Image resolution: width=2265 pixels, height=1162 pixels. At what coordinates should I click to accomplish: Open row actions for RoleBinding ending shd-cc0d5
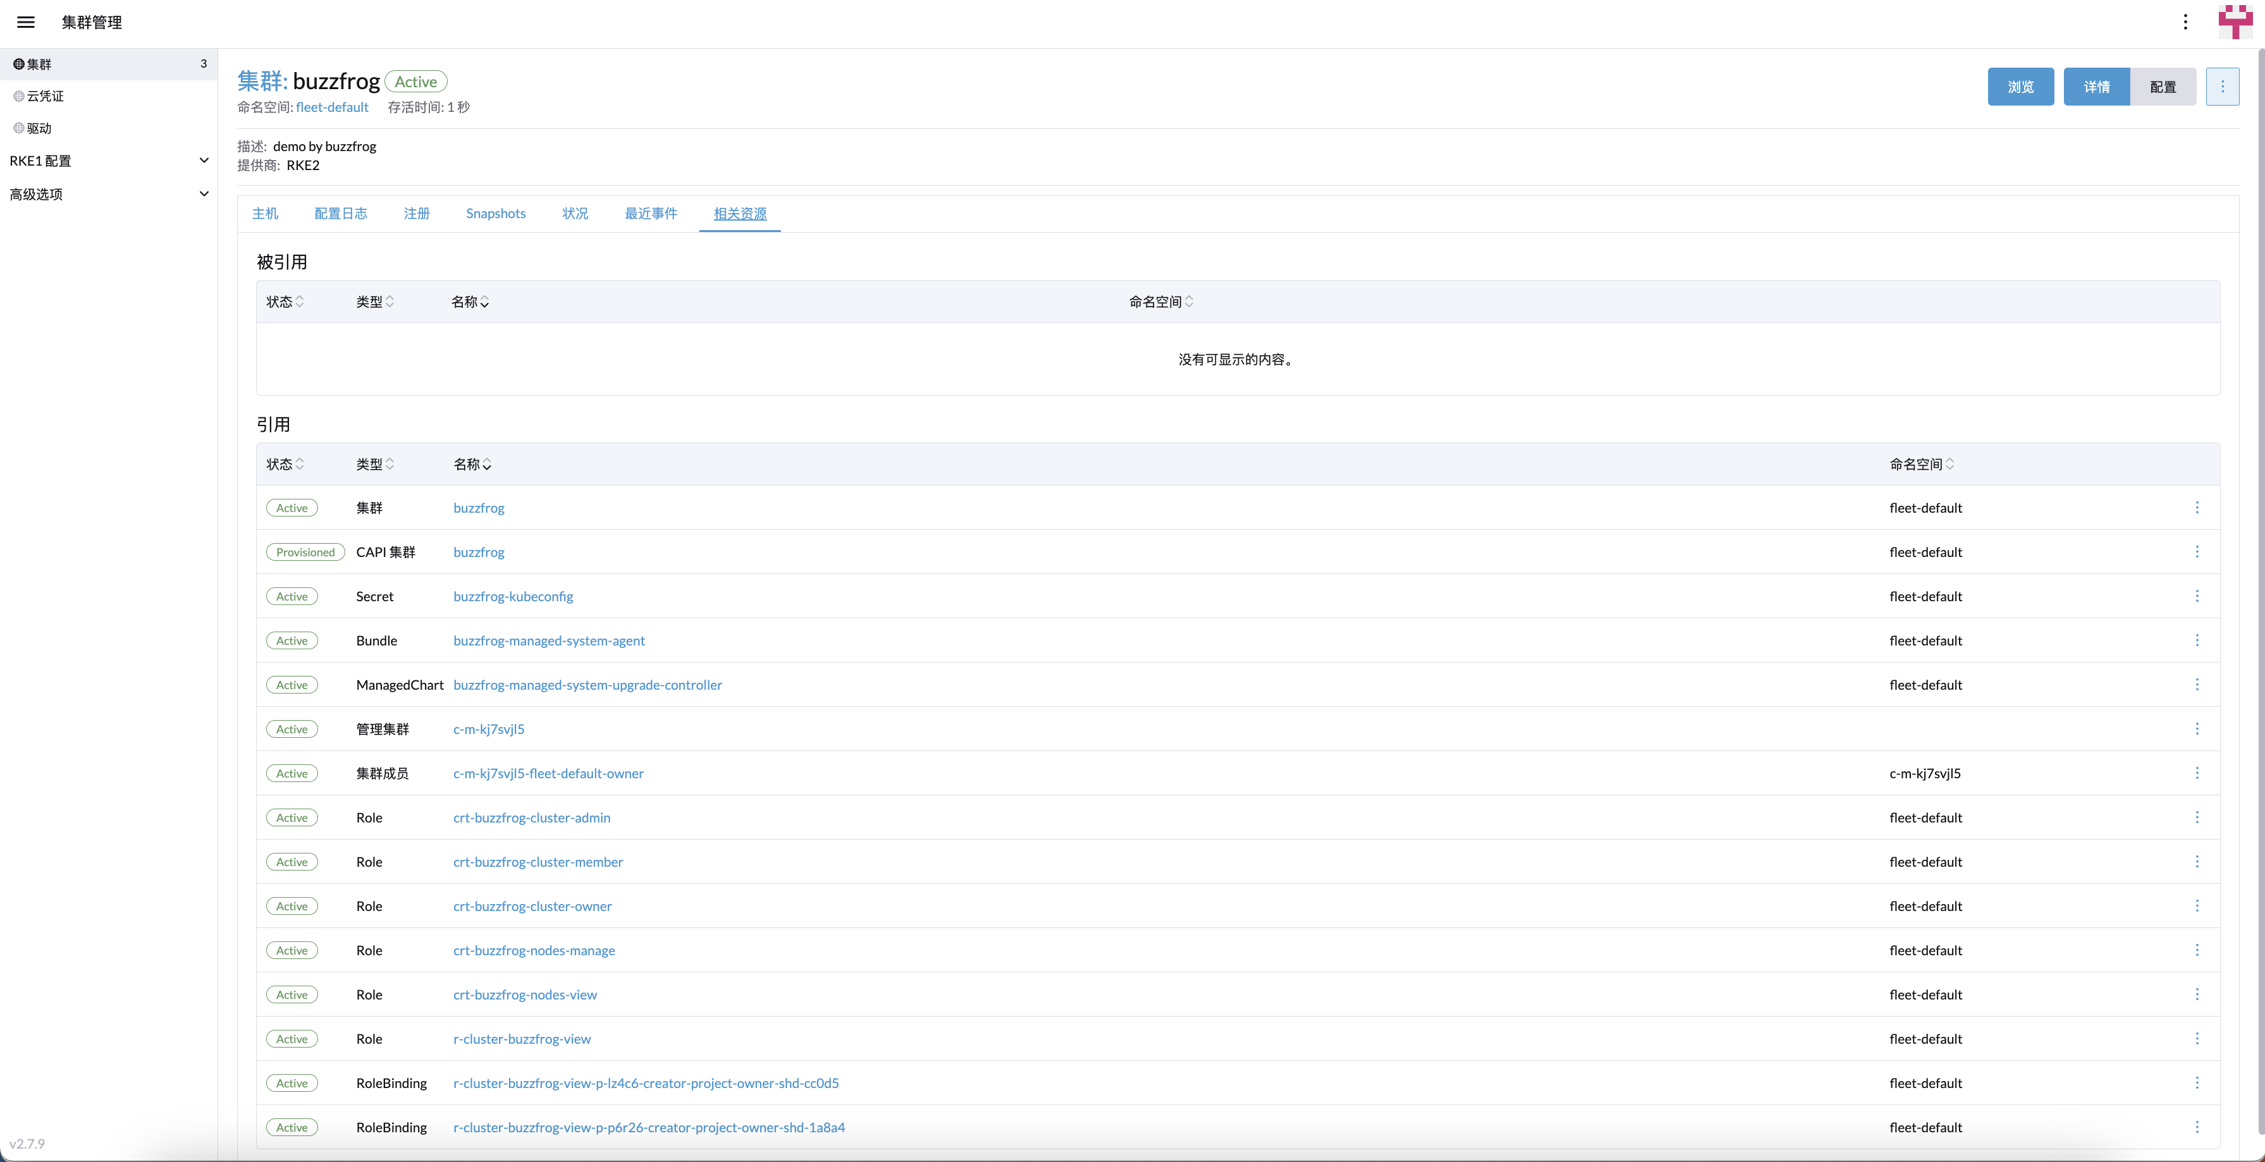[2197, 1083]
